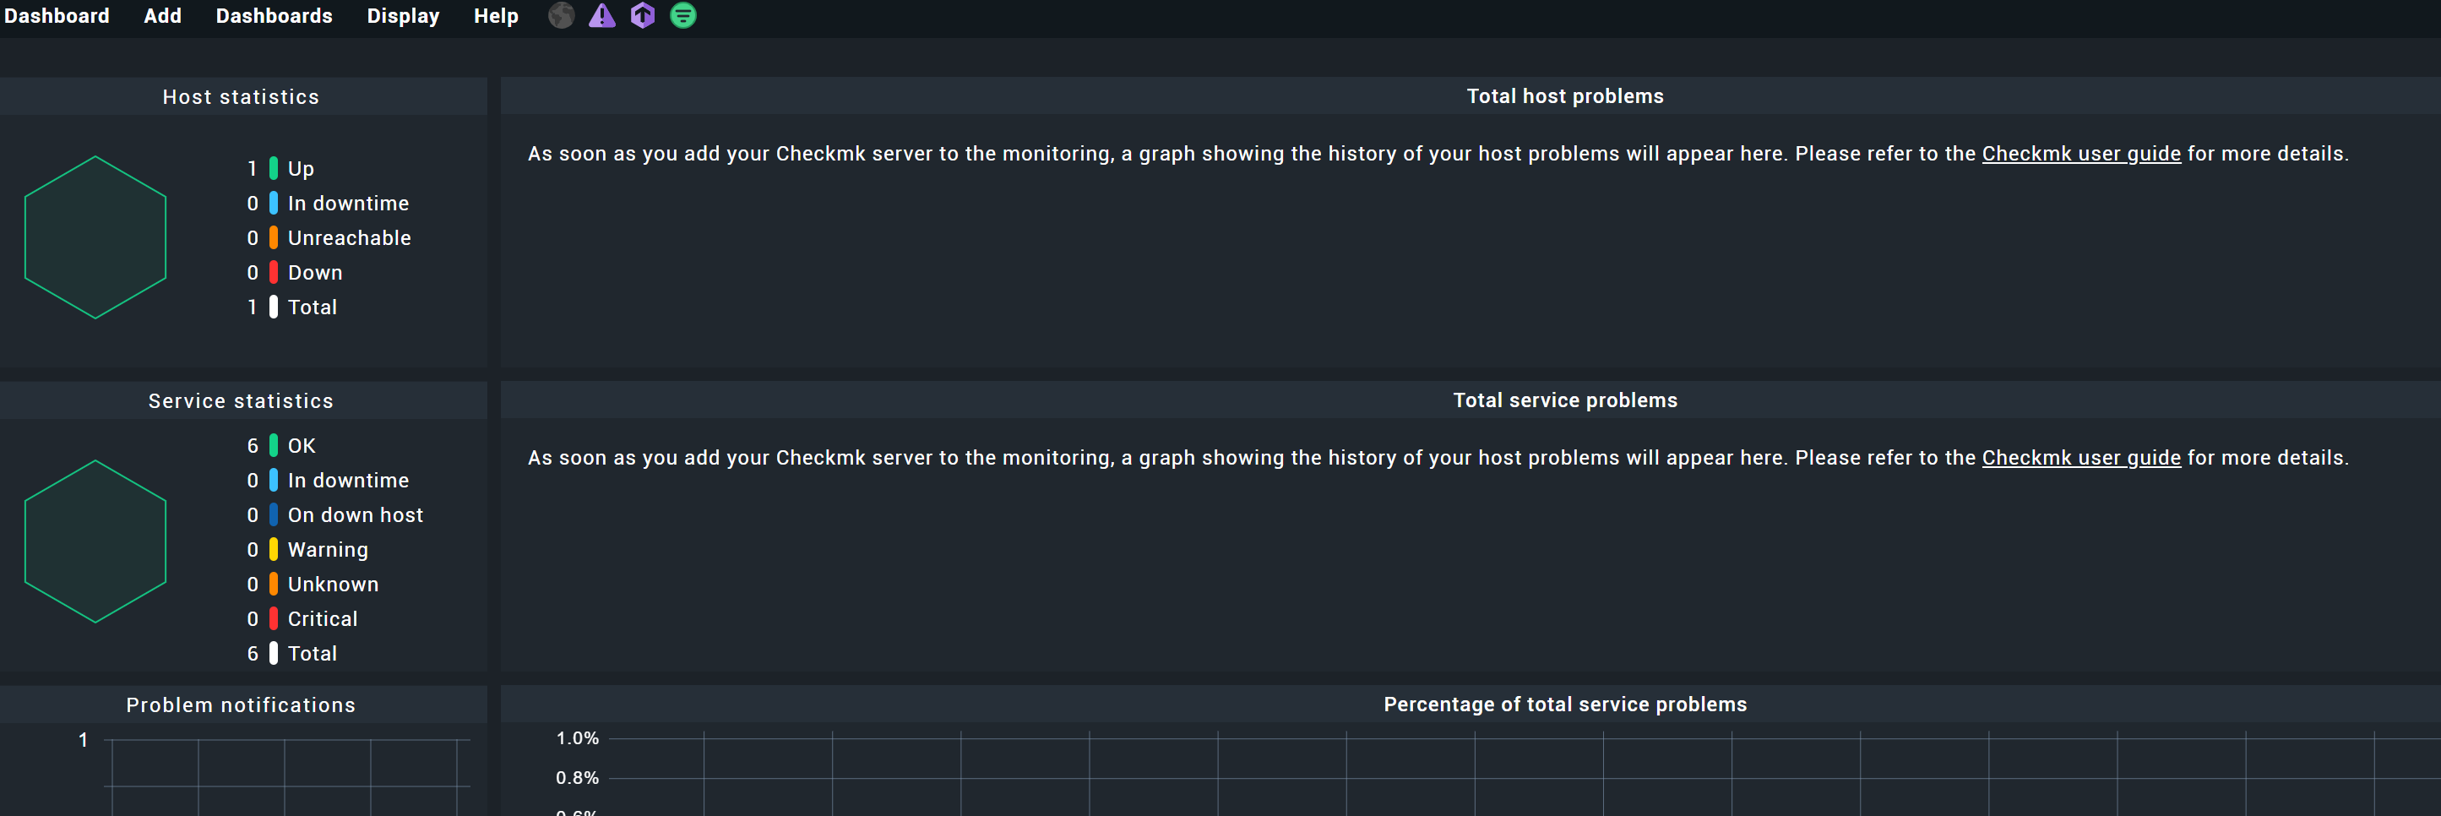Click the pending changes warning triangle icon
Image resolution: width=2441 pixels, height=816 pixels.
601,16
